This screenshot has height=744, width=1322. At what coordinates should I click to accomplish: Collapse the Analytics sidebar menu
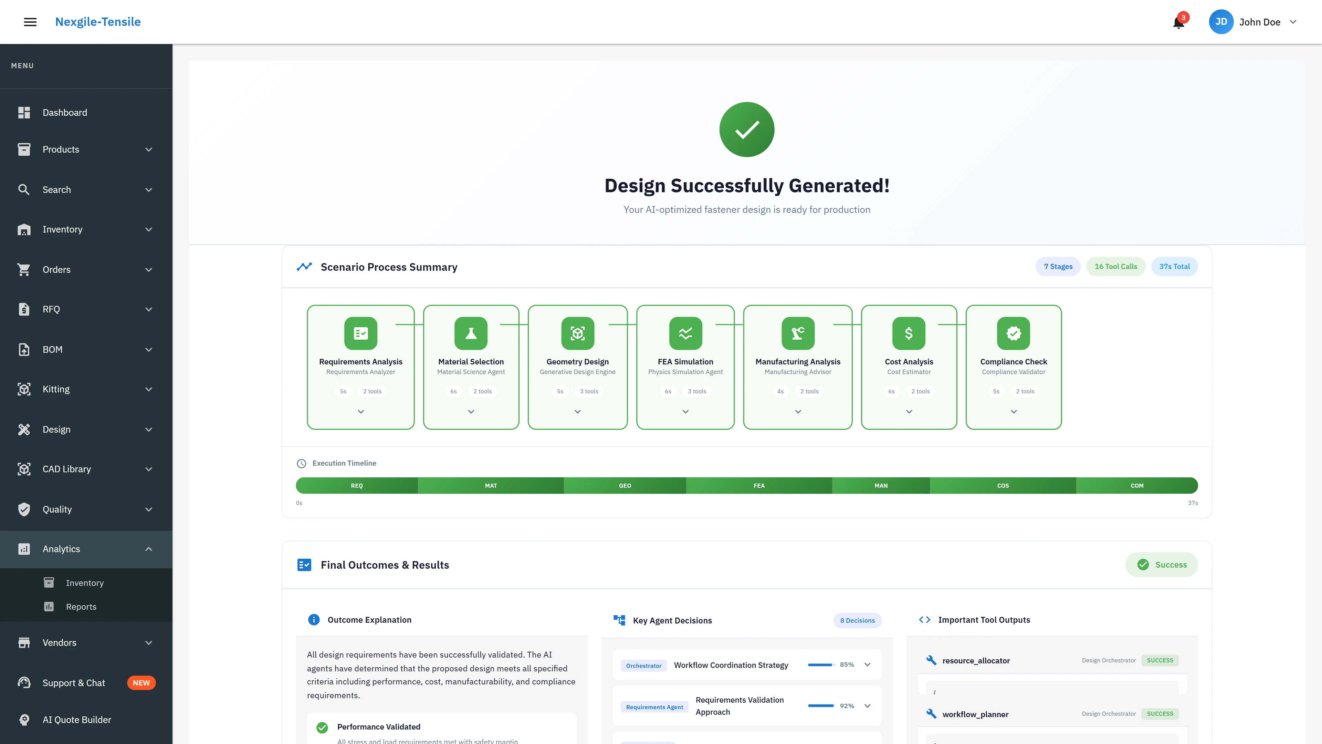(x=149, y=549)
